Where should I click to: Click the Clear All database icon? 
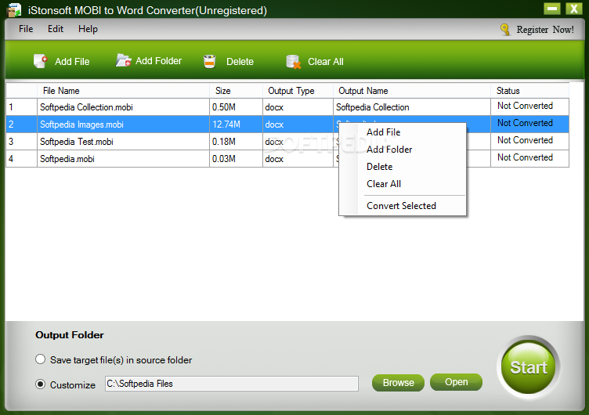(x=293, y=62)
